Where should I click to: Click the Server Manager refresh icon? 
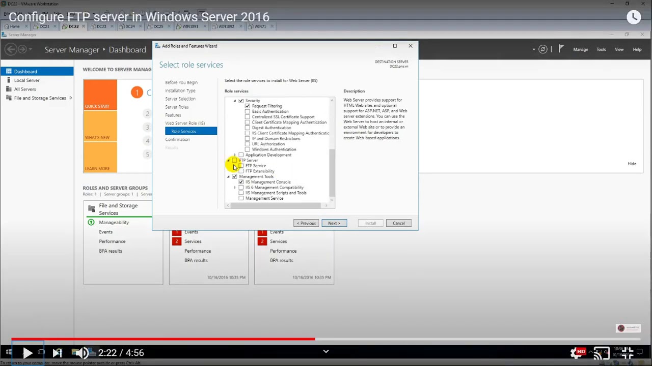543,49
